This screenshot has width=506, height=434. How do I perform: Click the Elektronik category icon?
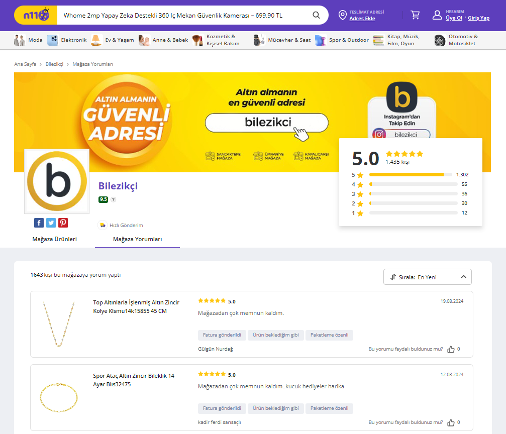pos(53,40)
